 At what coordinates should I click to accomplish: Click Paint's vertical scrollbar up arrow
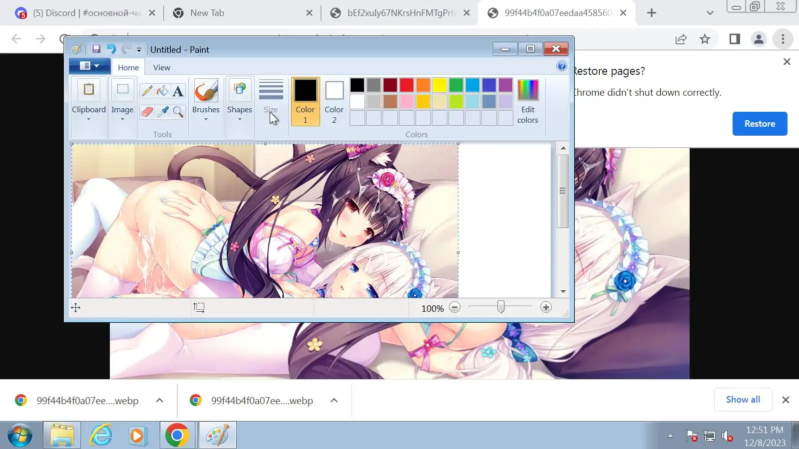[563, 148]
